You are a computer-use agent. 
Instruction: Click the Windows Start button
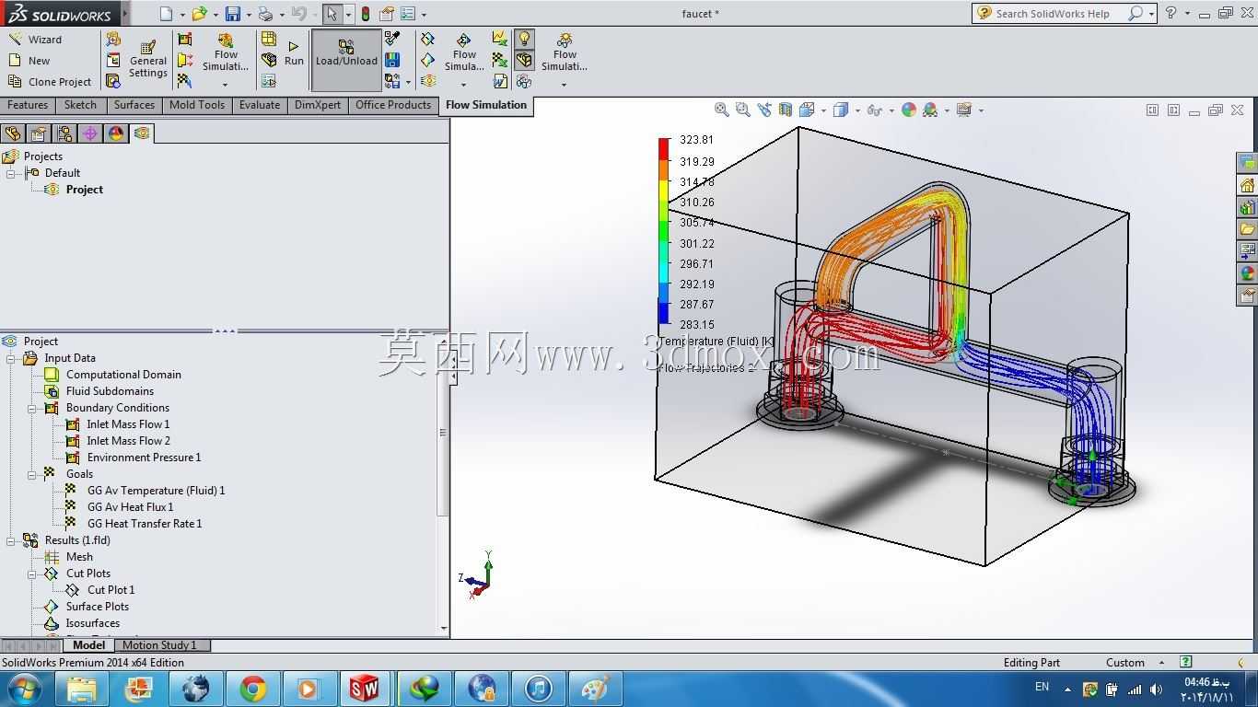tap(24, 689)
